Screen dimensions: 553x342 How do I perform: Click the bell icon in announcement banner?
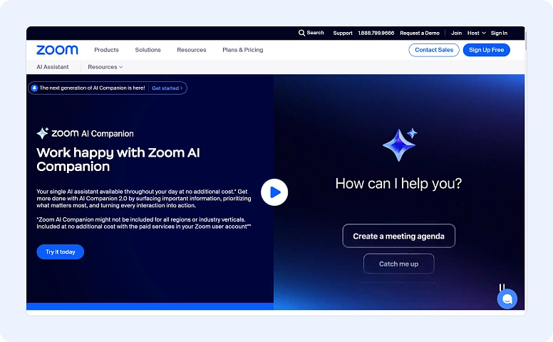coord(34,88)
